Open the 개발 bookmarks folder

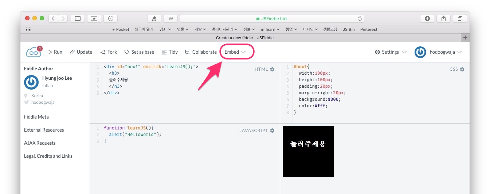[200, 29]
